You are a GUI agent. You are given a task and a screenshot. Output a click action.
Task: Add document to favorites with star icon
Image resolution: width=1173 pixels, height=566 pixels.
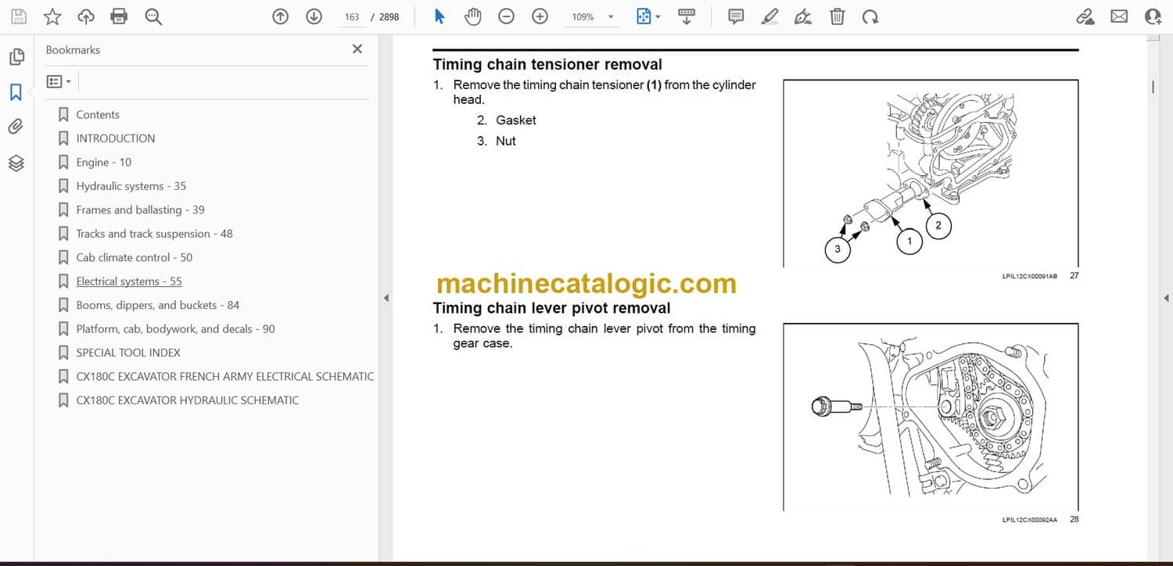(52, 16)
